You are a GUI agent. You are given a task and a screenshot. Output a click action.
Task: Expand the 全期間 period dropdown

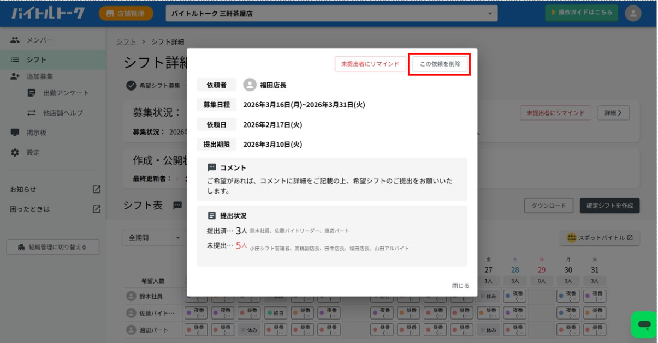[x=155, y=238]
